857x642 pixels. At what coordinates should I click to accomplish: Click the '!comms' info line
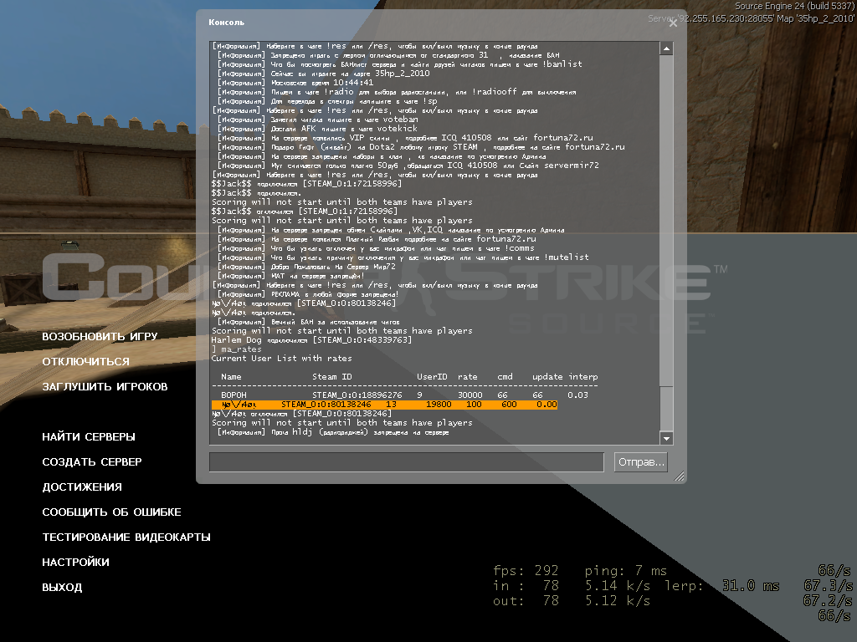tap(376, 248)
